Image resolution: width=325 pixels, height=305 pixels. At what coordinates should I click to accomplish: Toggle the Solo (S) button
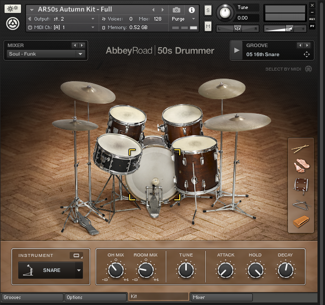click(208, 11)
